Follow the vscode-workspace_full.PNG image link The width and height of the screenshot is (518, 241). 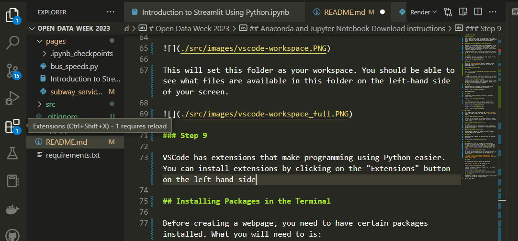coord(266,115)
